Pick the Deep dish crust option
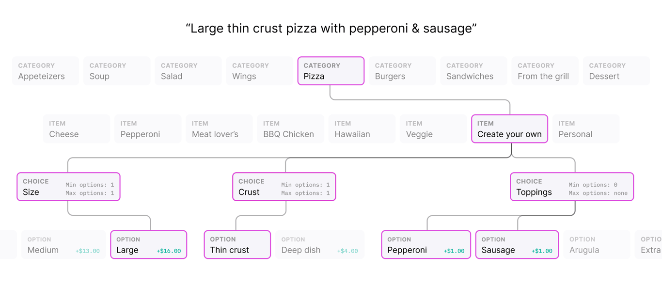Image resolution: width=662 pixels, height=288 pixels. tap(319, 245)
